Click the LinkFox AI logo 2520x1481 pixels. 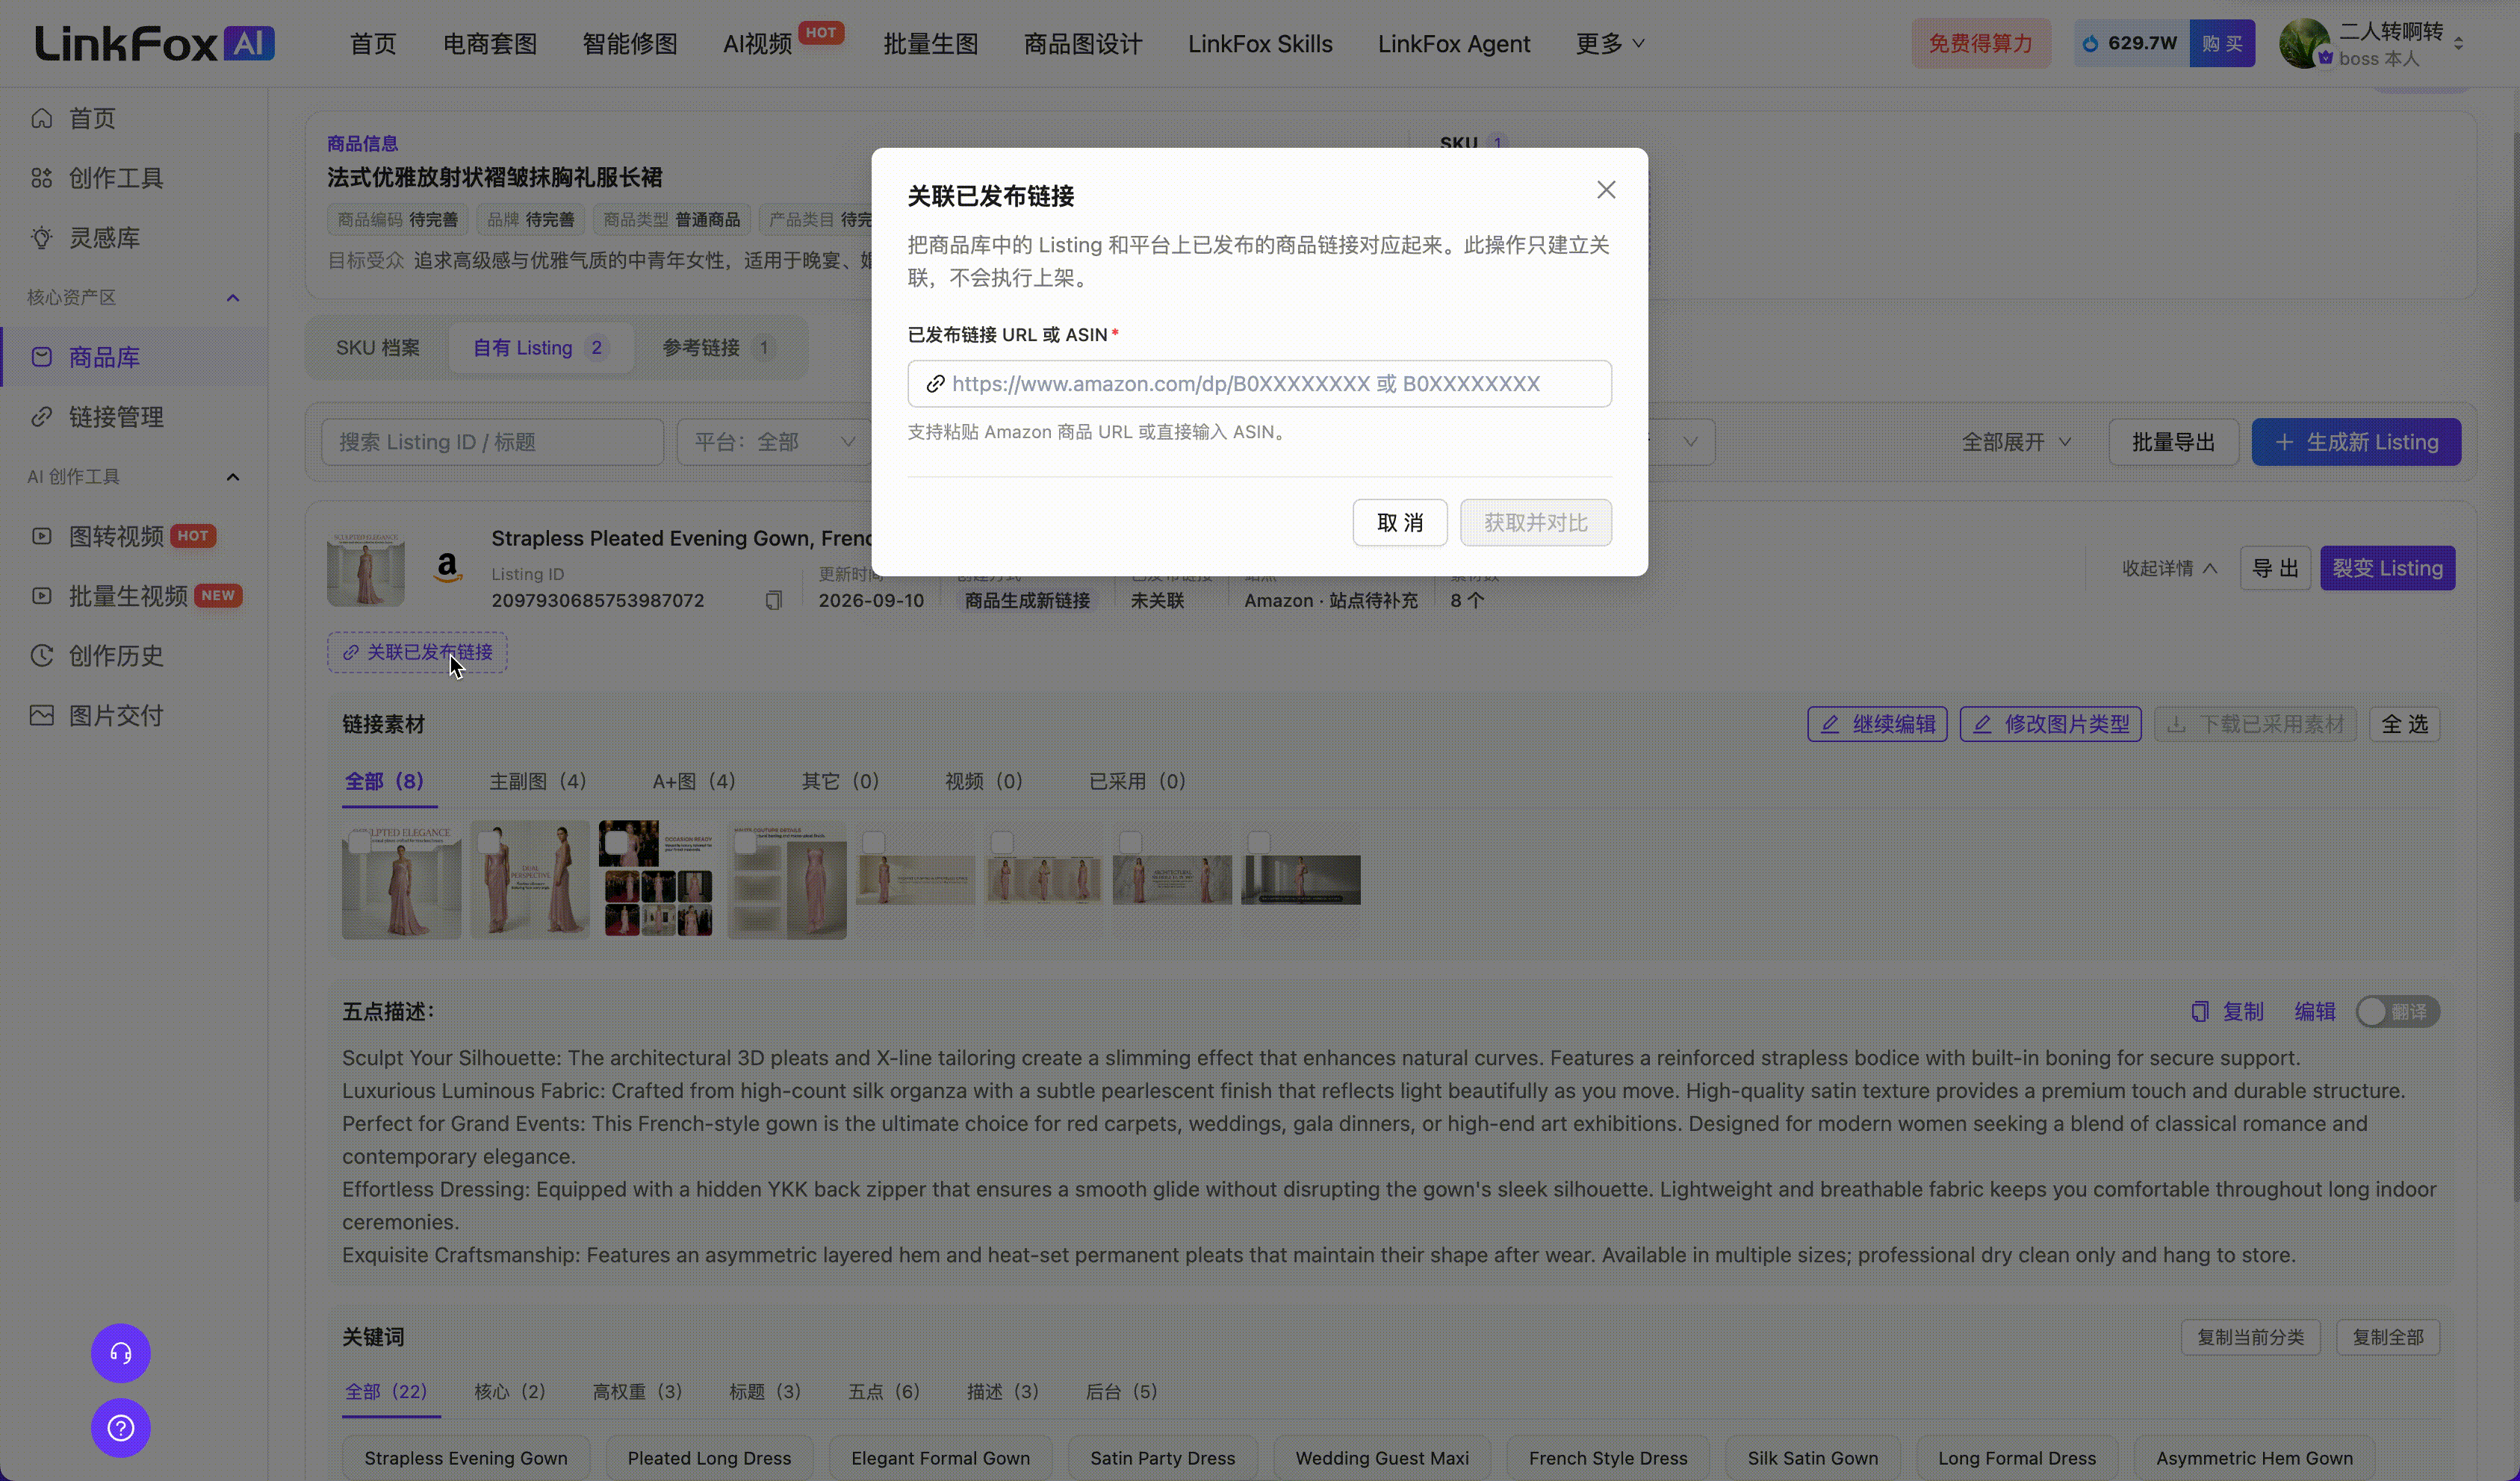pos(155,43)
